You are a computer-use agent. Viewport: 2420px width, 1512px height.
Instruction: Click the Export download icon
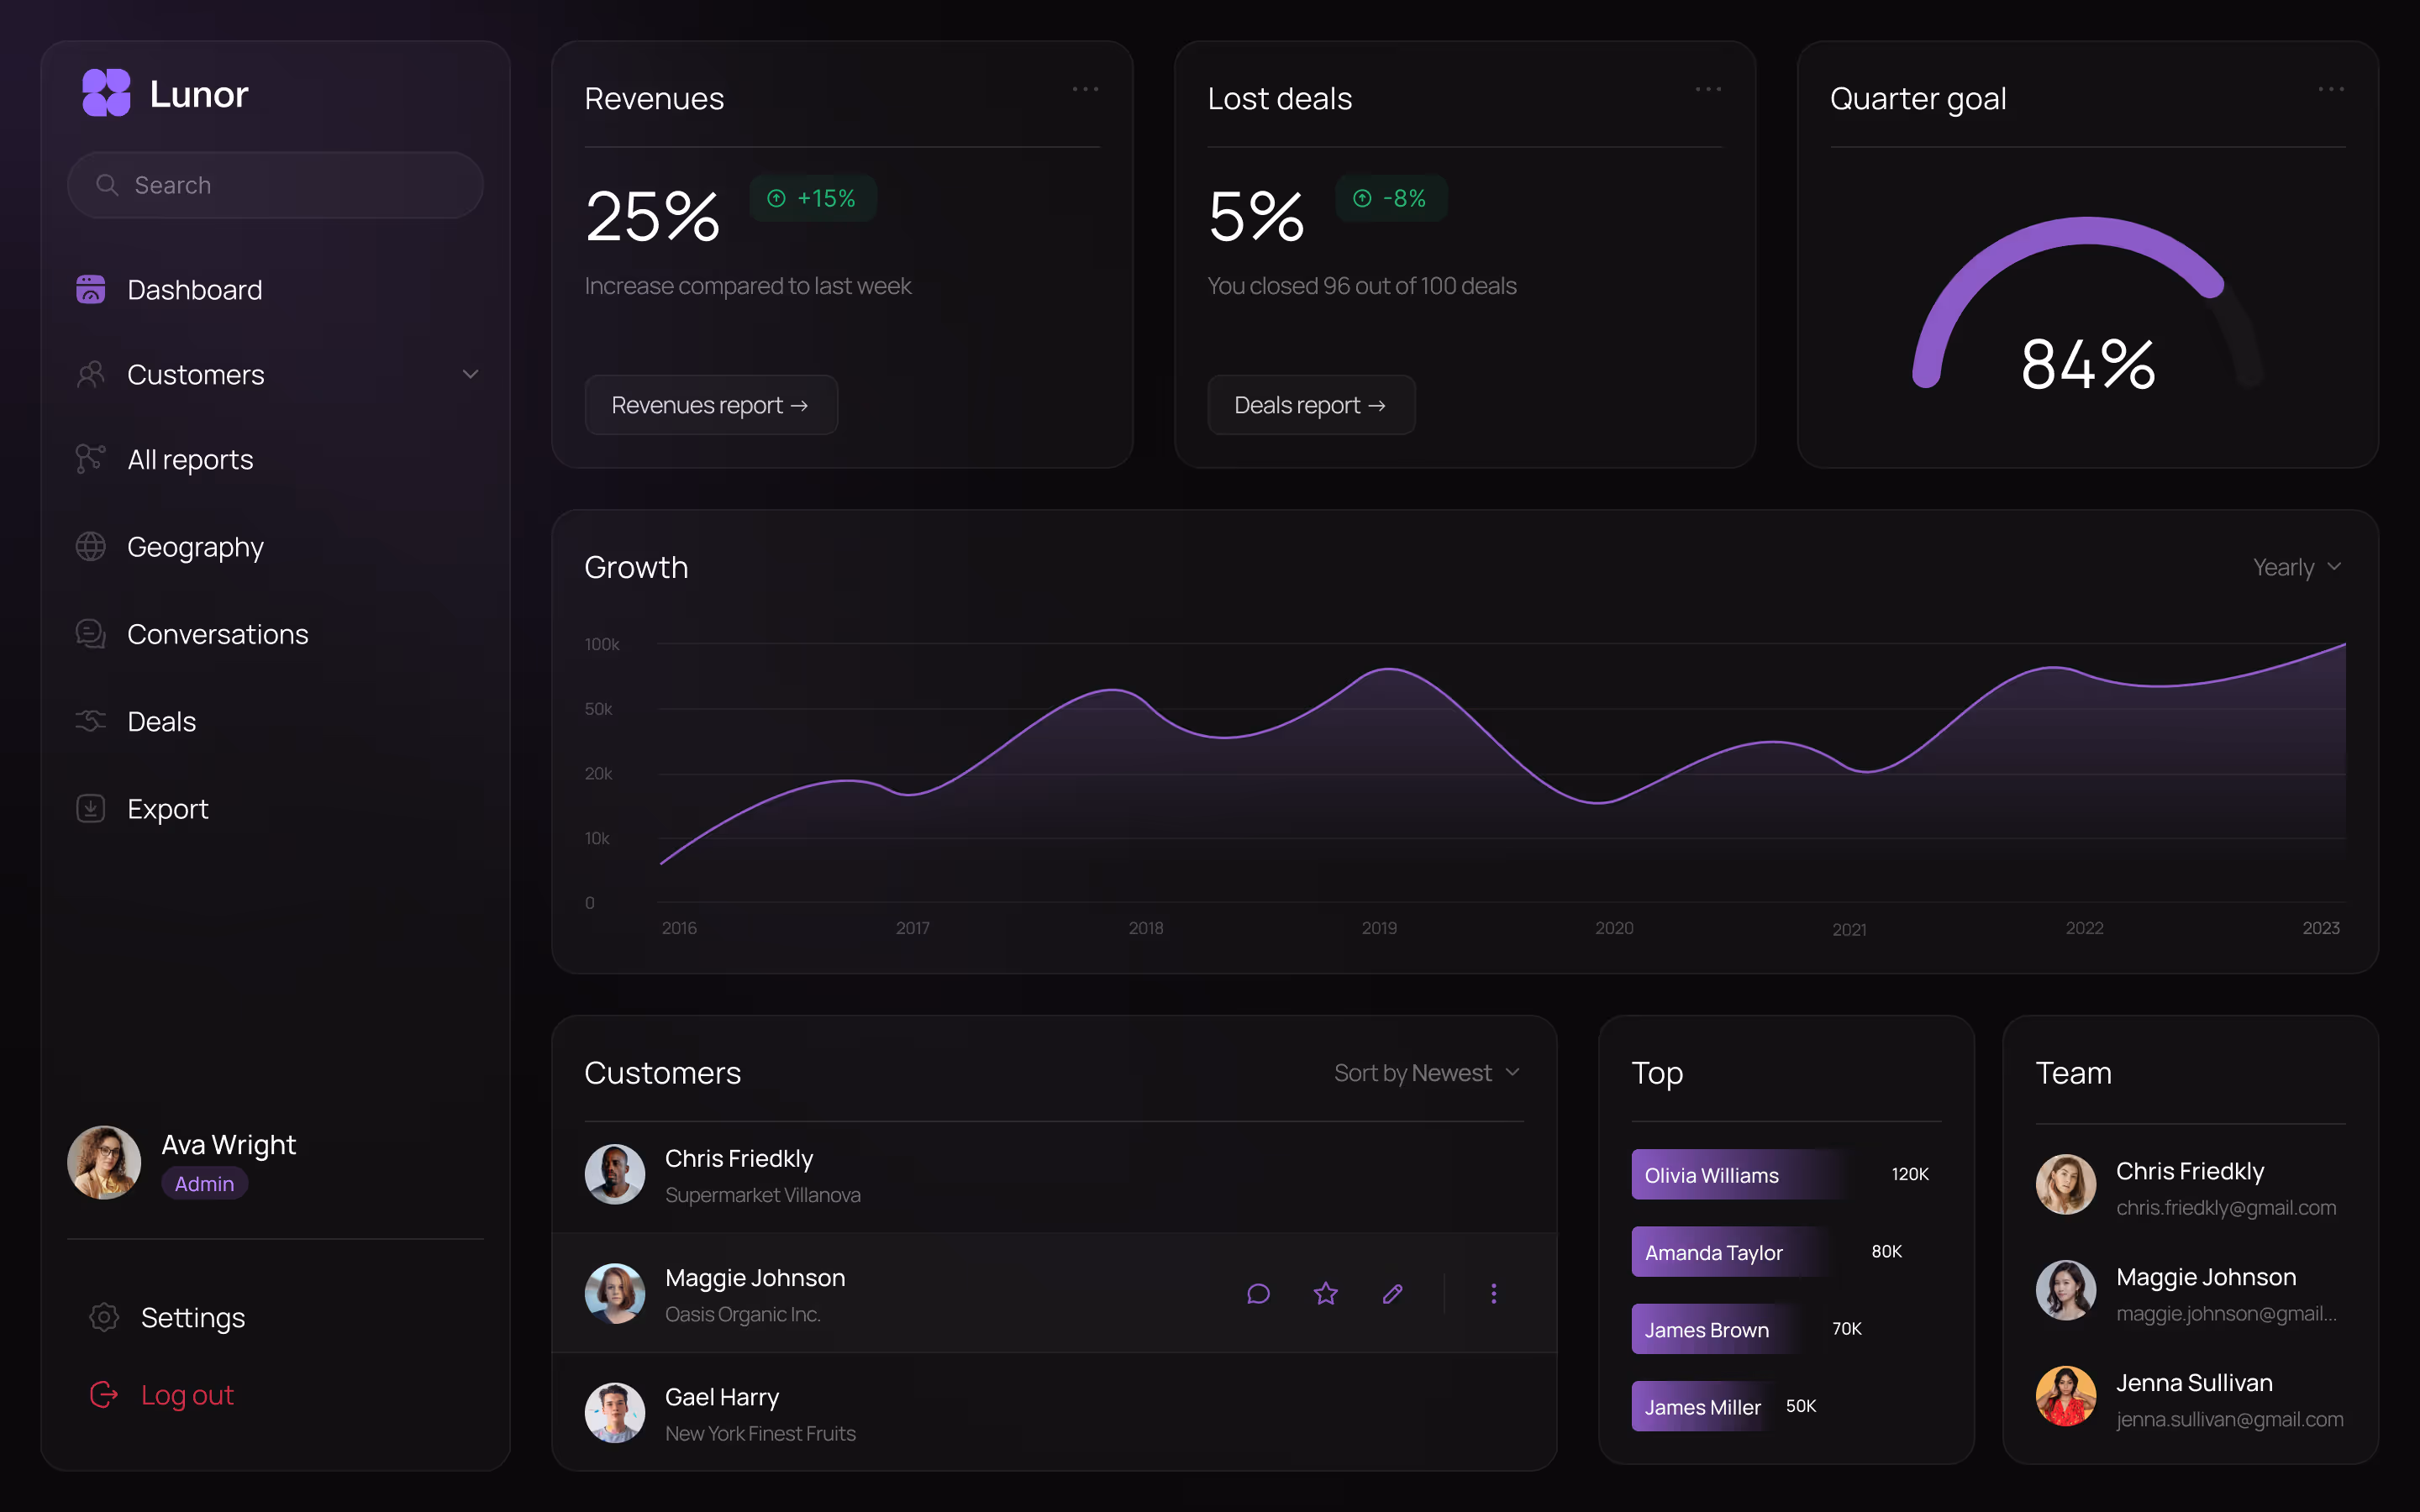[x=91, y=808]
